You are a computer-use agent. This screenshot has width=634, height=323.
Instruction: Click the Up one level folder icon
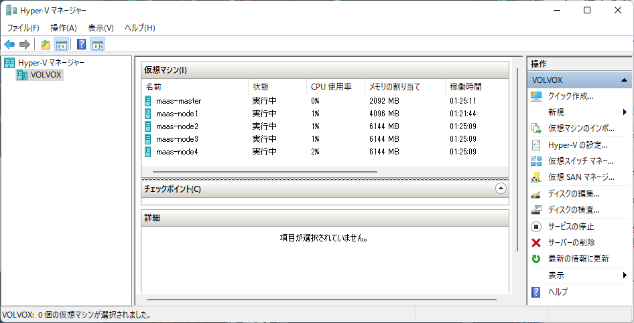(x=46, y=44)
